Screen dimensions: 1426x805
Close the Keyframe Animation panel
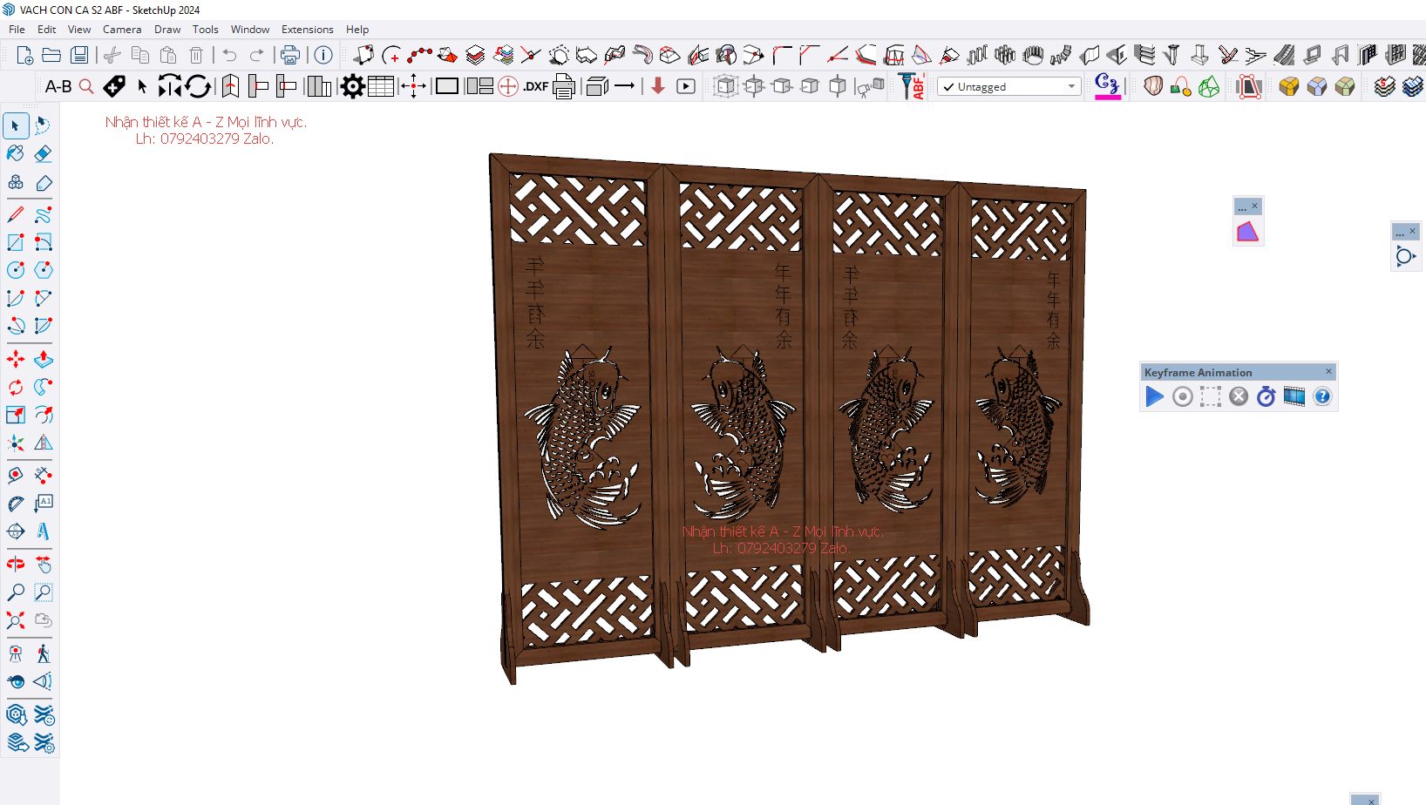[1329, 372]
